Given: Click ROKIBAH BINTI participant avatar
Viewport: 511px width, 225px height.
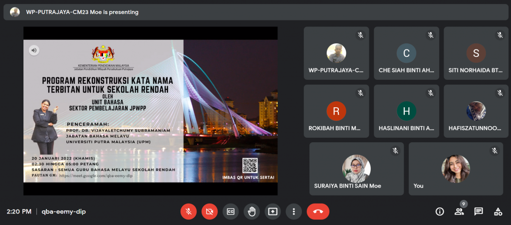Looking at the screenshot, I should 336,111.
